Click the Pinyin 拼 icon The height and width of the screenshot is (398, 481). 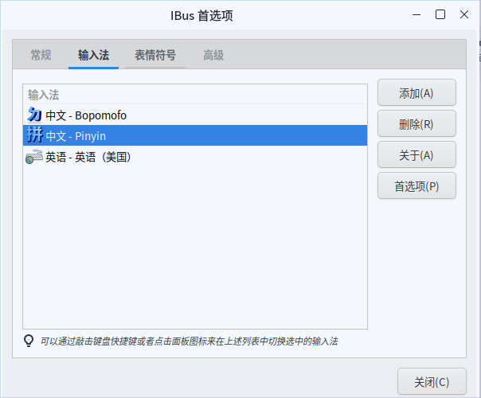pos(34,135)
